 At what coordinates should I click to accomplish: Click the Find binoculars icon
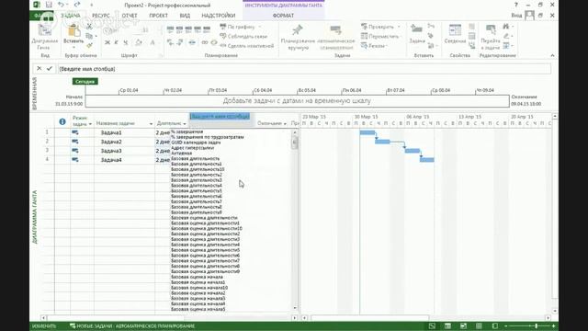[506, 27]
